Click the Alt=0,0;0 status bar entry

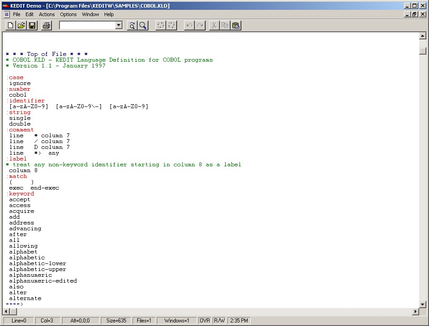click(80, 321)
